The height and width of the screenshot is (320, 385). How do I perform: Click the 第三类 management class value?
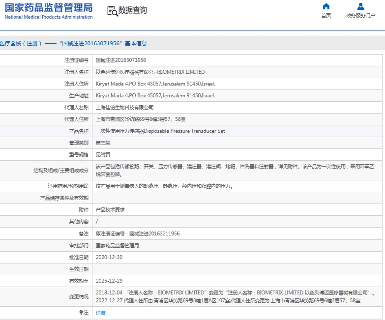(x=103, y=143)
